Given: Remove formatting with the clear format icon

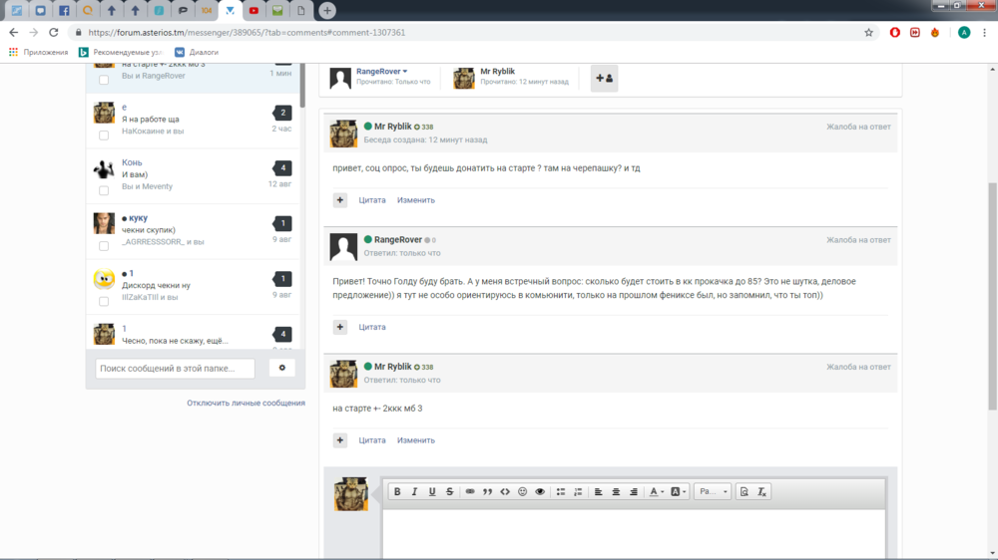Looking at the screenshot, I should tap(761, 491).
